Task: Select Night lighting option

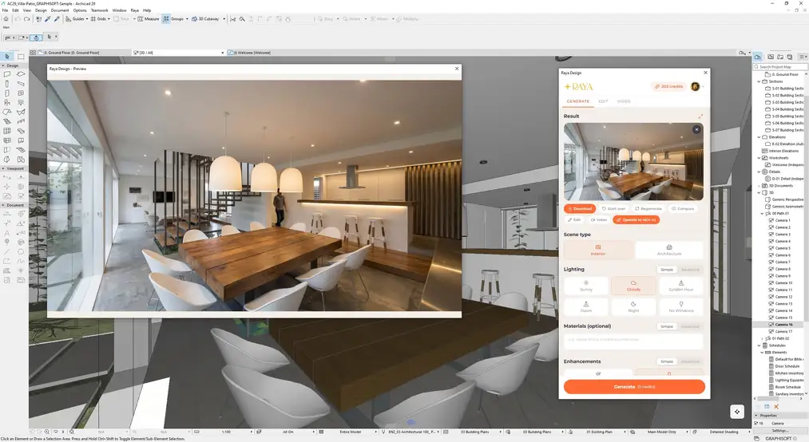Action: (x=633, y=307)
